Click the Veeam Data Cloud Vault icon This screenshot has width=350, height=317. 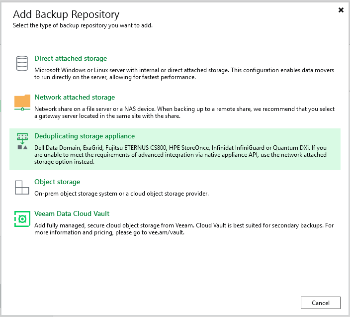22,219
